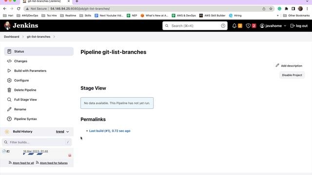
Task: Click the build #1 in-progress status icon
Action: click(4, 151)
